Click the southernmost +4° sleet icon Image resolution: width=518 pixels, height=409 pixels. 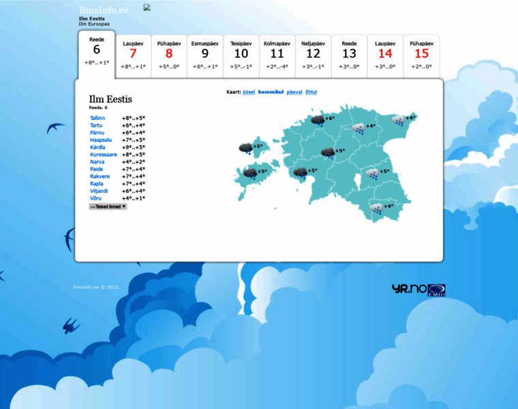point(376,209)
